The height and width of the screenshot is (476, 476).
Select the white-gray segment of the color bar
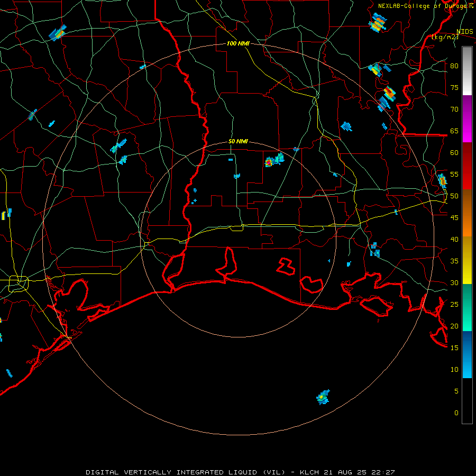[x=467, y=71]
